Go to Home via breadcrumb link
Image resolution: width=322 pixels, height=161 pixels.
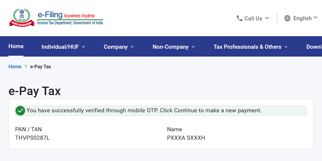click(x=15, y=66)
